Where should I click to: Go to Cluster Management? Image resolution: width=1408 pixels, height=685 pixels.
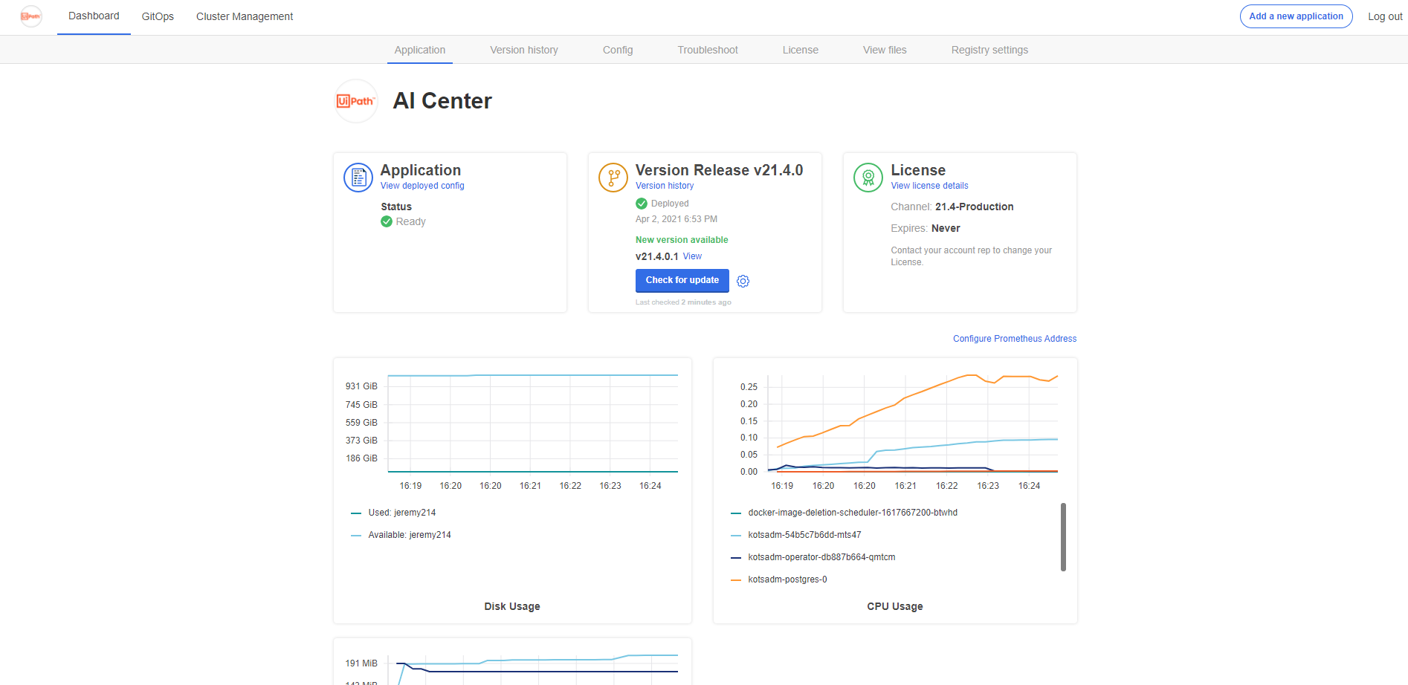pos(245,16)
